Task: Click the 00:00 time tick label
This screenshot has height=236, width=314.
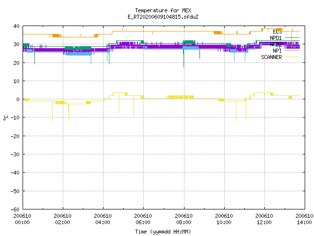Action: click(x=22, y=222)
